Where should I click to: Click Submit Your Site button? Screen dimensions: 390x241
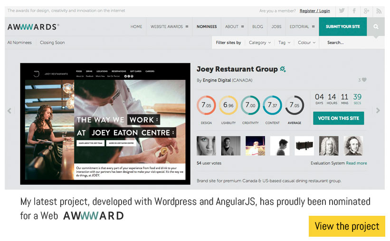coord(343,27)
